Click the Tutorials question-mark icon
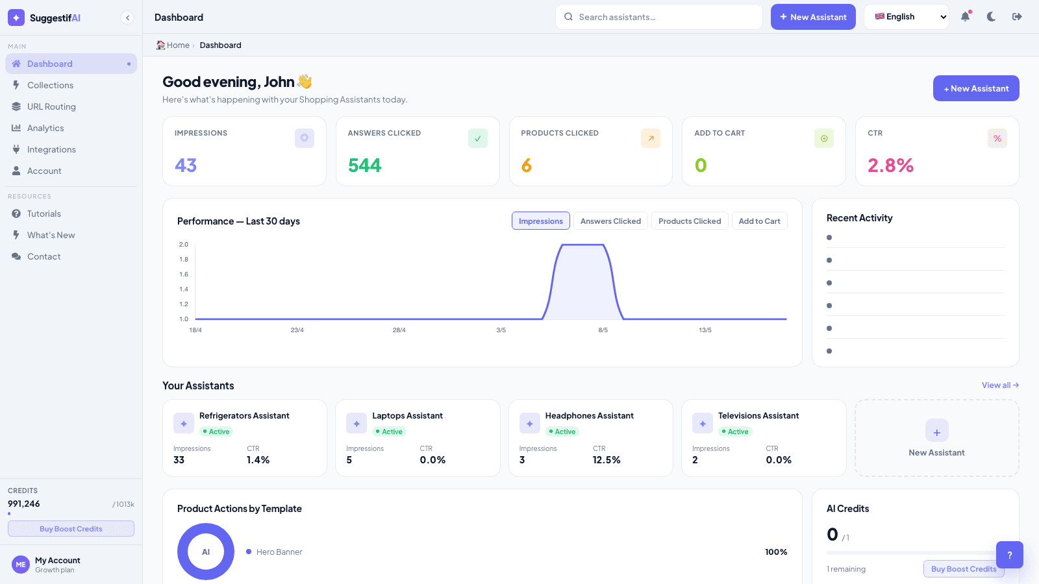 point(16,213)
